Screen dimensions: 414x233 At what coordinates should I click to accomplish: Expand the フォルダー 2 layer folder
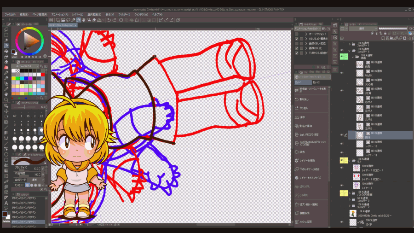click(x=350, y=206)
